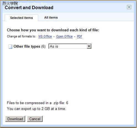
Task: Click the Convert and Download title
Action: [x=29, y=7]
